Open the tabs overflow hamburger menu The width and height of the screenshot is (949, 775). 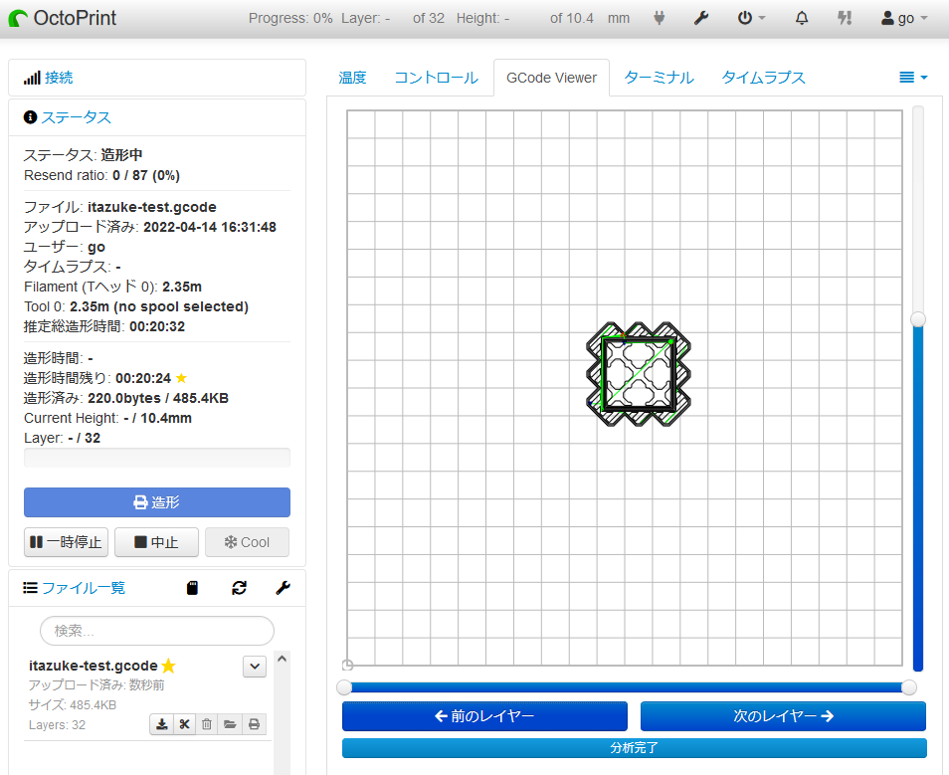coord(913,78)
